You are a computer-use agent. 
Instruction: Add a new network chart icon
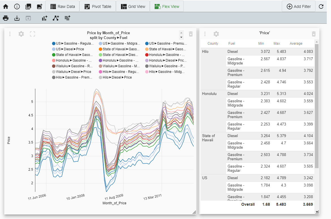(56, 18)
